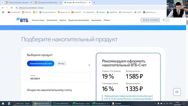188x106 pixels.
Task: Open the Digiseller bookmark
Action: pyautogui.click(x=101, y=12)
